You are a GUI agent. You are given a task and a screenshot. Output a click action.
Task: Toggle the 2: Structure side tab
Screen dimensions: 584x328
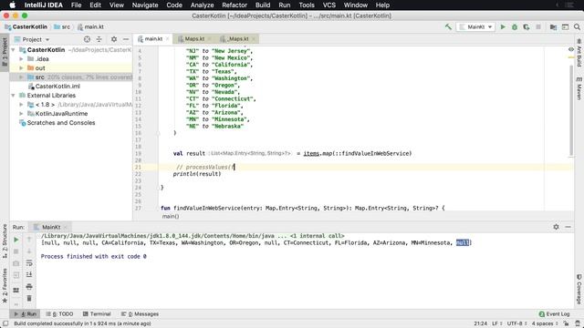click(5, 241)
